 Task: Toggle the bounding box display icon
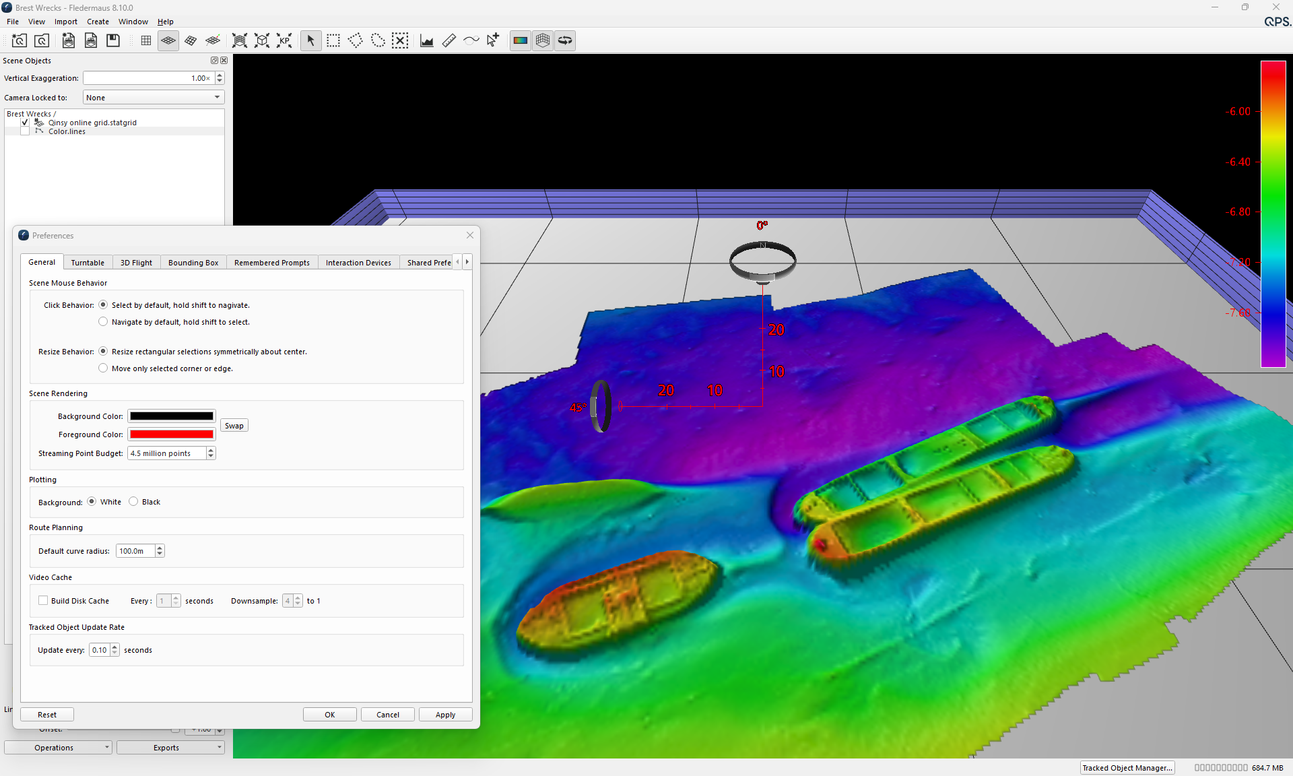[543, 40]
